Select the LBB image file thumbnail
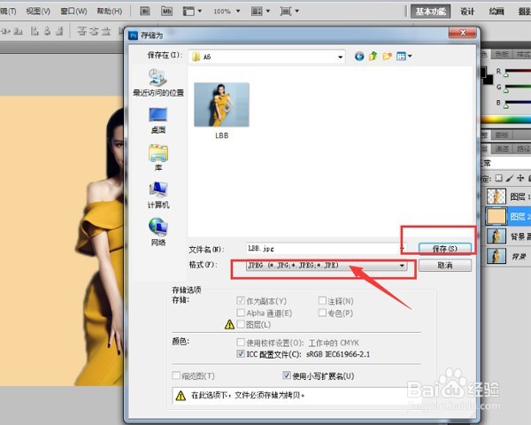531x425 pixels. [x=221, y=104]
